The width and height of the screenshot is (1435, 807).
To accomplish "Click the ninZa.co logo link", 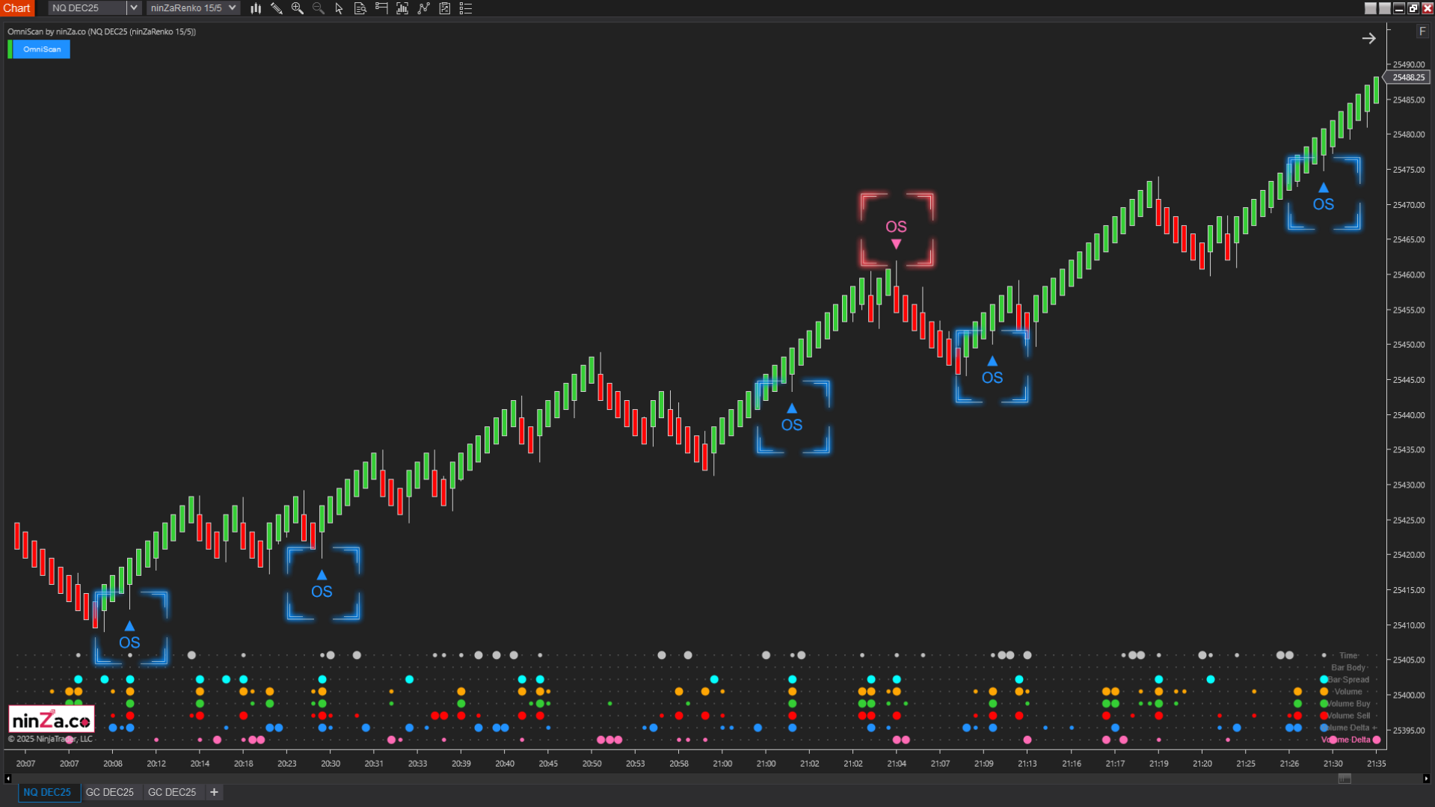I will coord(49,718).
